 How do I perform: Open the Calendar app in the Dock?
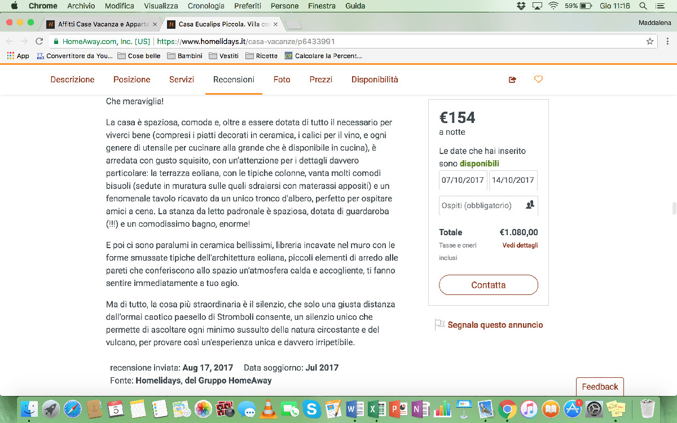[x=116, y=408]
